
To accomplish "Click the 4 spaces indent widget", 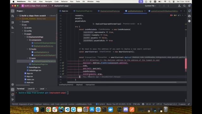I will (182, 104).
